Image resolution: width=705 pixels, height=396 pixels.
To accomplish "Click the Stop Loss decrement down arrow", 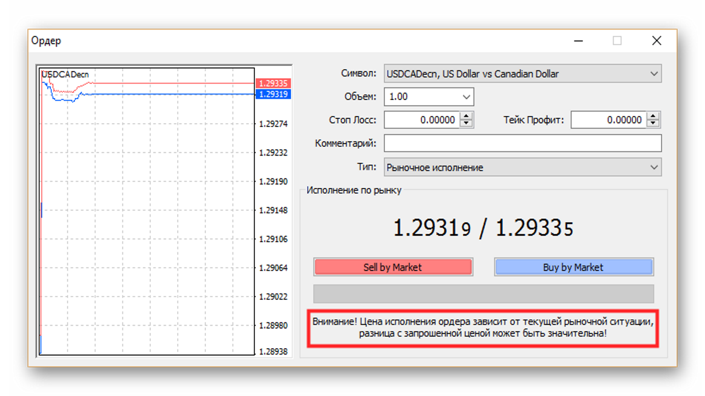I will (467, 123).
